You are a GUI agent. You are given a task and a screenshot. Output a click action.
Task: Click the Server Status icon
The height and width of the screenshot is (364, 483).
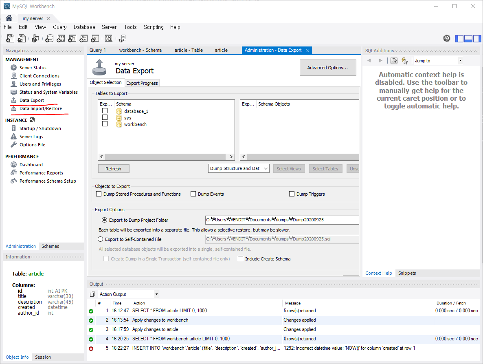pyautogui.click(x=13, y=68)
